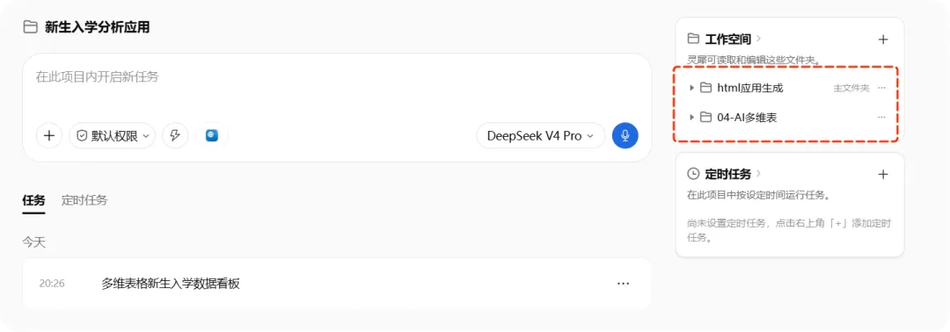Add a folder with the 工作空间 plus icon
The width and height of the screenshot is (950, 332).
883,40
